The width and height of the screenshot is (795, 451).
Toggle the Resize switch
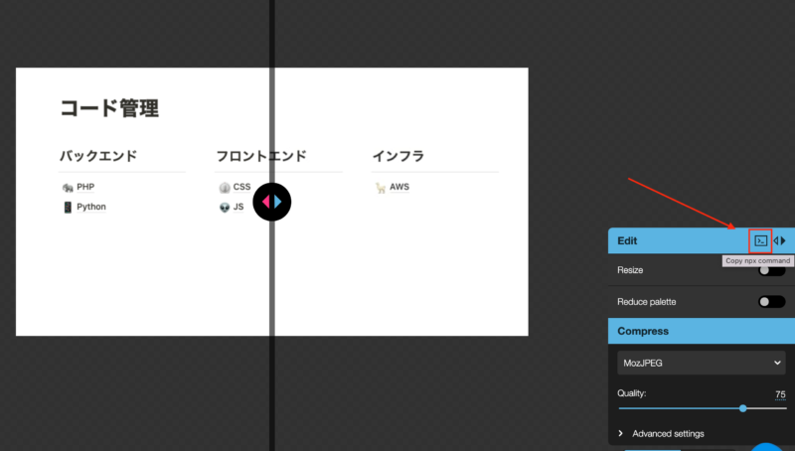coord(772,270)
